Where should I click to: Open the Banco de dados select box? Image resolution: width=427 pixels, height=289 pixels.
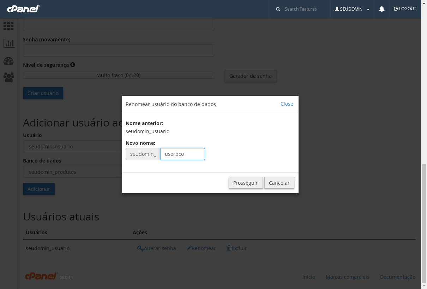point(72,172)
